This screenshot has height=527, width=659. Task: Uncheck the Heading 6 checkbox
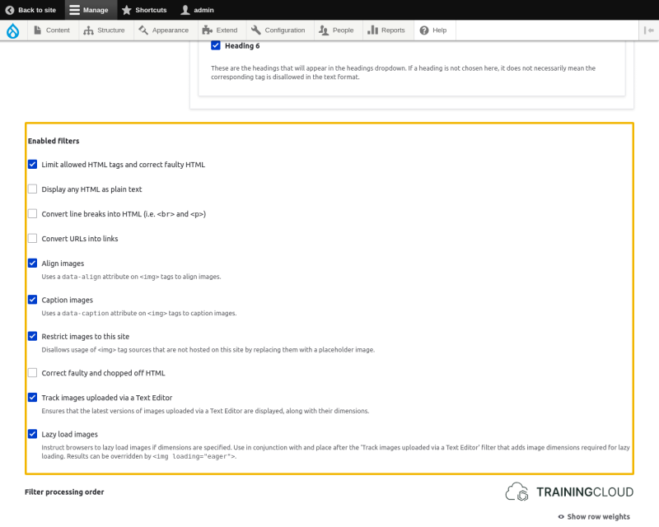point(216,45)
